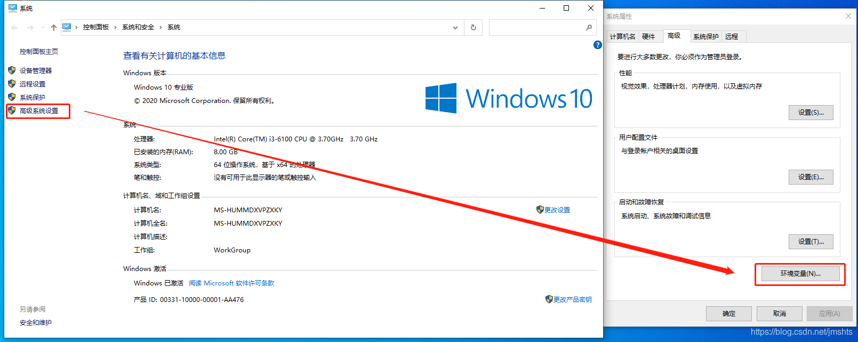858x342 pixels.
Task: Go forward with the forward arrow
Action: (30, 27)
